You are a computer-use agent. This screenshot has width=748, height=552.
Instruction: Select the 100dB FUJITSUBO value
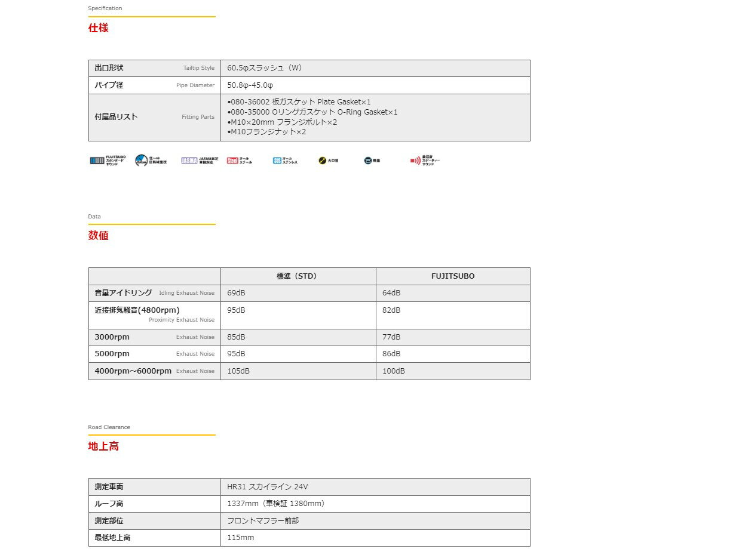coord(394,371)
